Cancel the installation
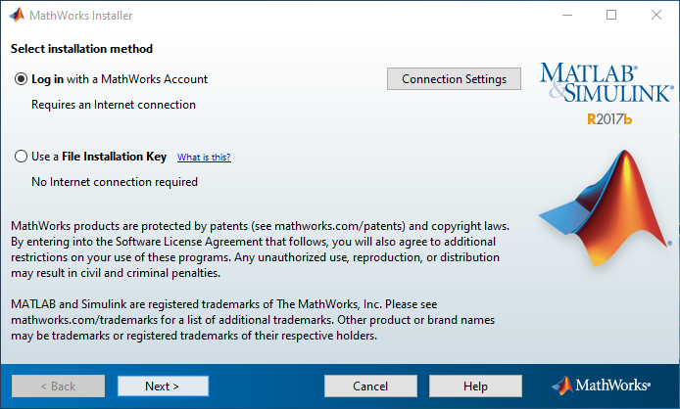 coord(370,386)
